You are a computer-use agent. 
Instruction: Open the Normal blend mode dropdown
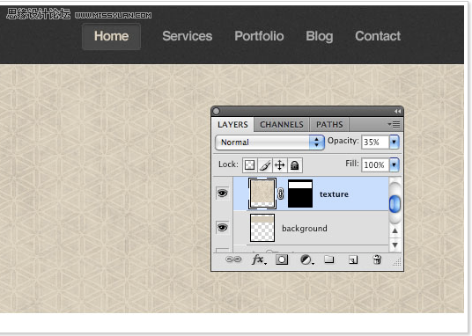pyautogui.click(x=269, y=142)
